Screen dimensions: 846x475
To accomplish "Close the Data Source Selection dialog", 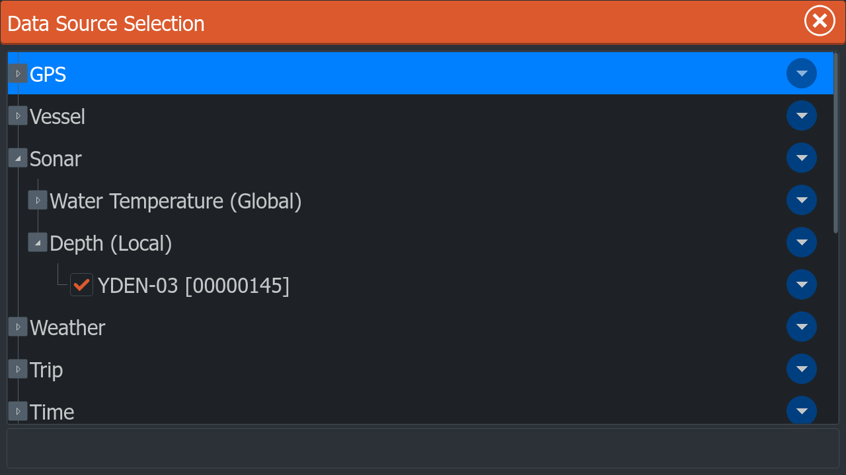I will pos(820,21).
